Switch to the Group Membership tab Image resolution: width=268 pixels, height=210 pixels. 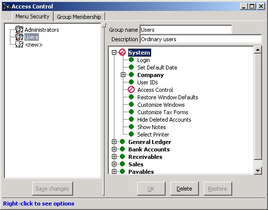(x=79, y=17)
